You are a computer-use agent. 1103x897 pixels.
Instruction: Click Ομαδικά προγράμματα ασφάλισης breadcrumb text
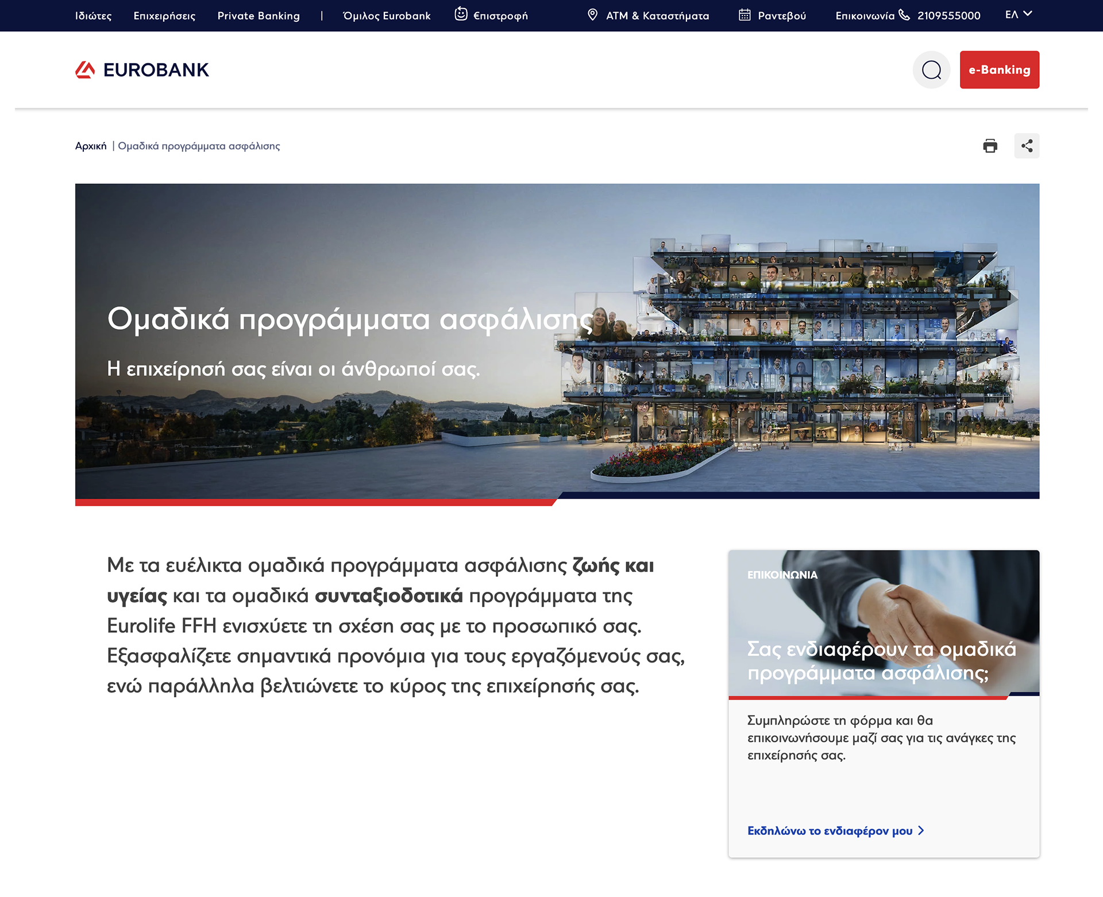(199, 146)
